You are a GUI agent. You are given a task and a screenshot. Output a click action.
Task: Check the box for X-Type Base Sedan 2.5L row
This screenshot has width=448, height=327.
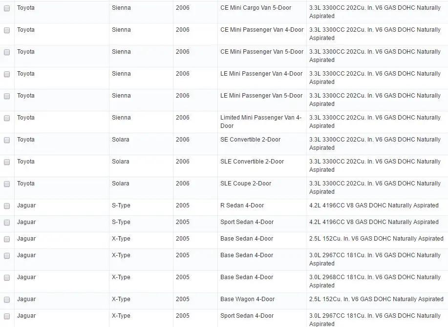(7, 239)
